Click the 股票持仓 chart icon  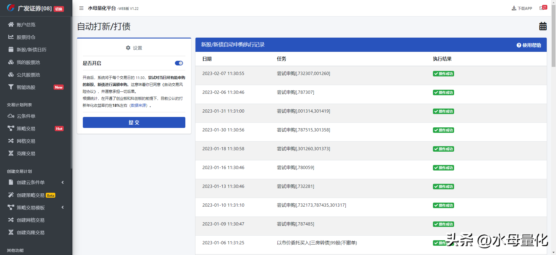[x=11, y=37]
